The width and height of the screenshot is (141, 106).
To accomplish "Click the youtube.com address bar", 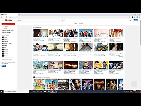I will point(68,17).
